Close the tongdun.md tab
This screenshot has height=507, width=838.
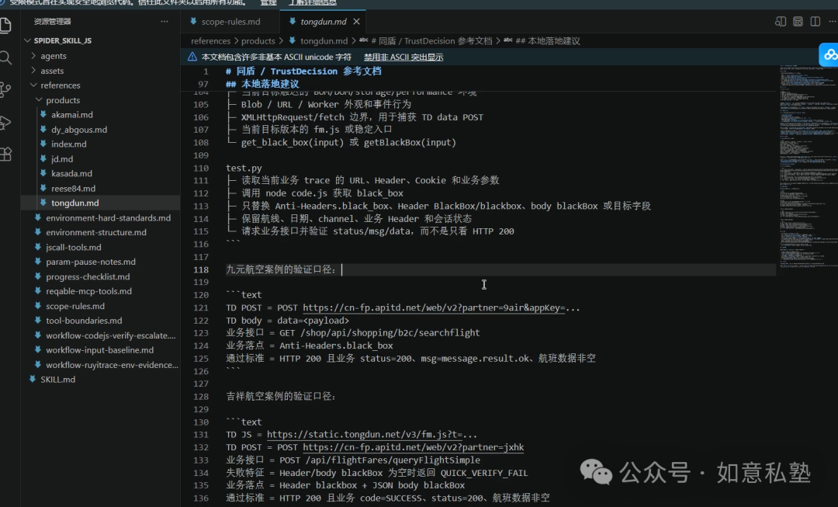[x=356, y=22]
